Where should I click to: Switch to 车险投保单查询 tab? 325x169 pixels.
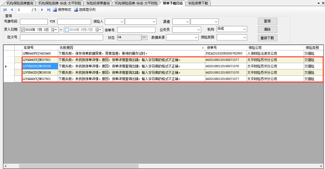point(98,3)
